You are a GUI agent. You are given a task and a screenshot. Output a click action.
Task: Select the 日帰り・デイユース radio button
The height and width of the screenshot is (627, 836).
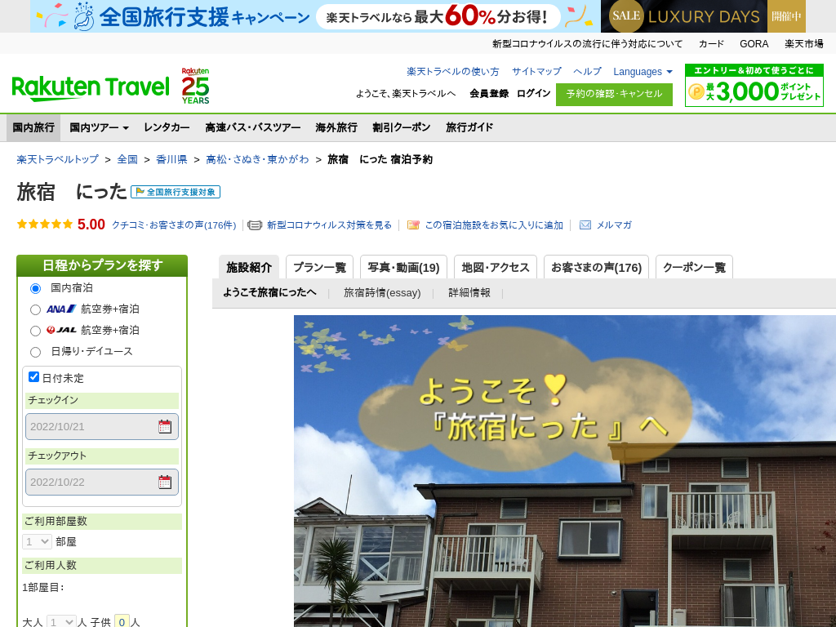click(35, 352)
